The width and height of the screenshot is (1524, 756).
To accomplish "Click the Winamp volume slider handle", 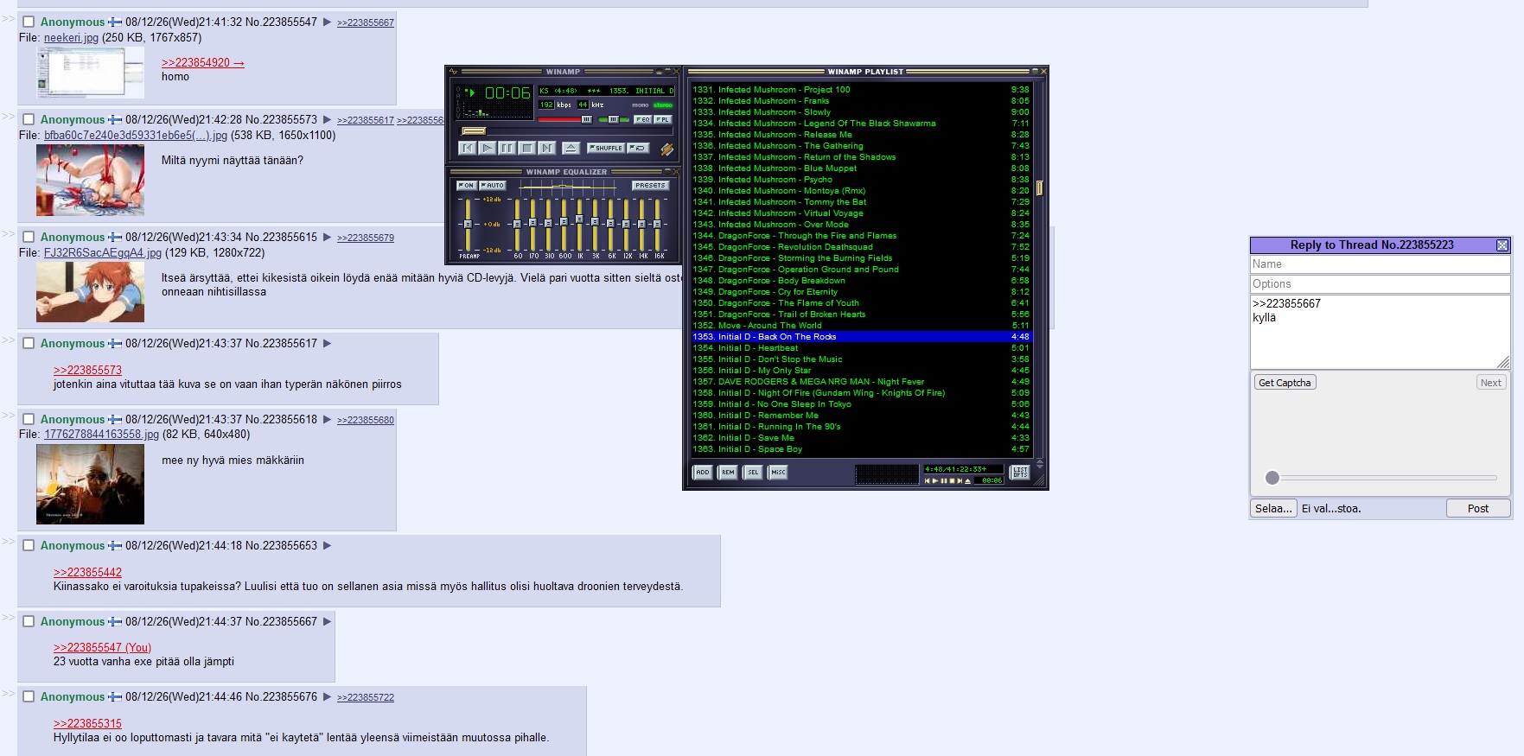I will pos(586,119).
